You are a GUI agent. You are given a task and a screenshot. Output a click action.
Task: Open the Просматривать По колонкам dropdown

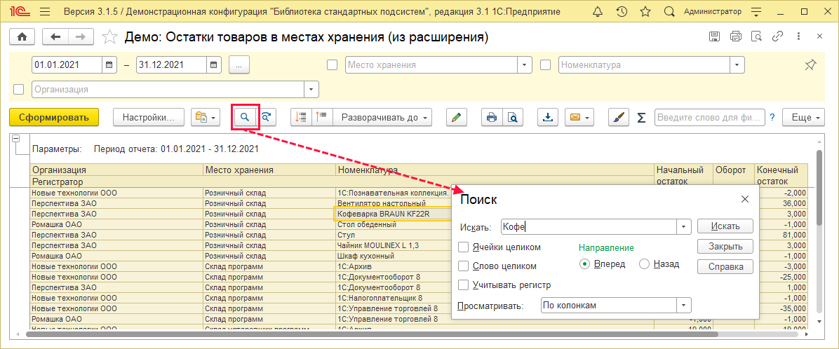(684, 305)
